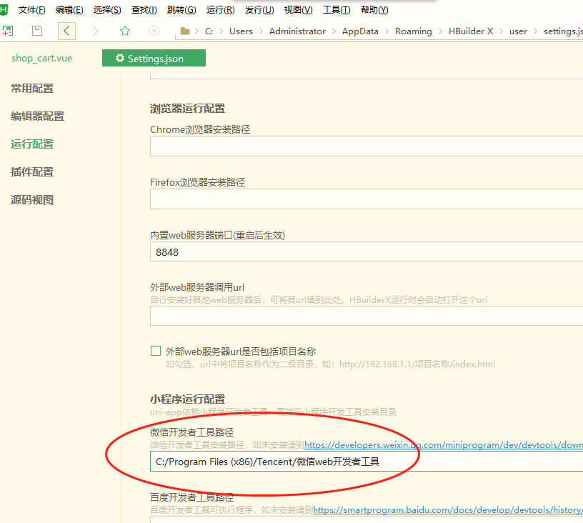The image size is (583, 523).
Task: Click the folder icon in breadcrumb path
Action: tap(186, 31)
